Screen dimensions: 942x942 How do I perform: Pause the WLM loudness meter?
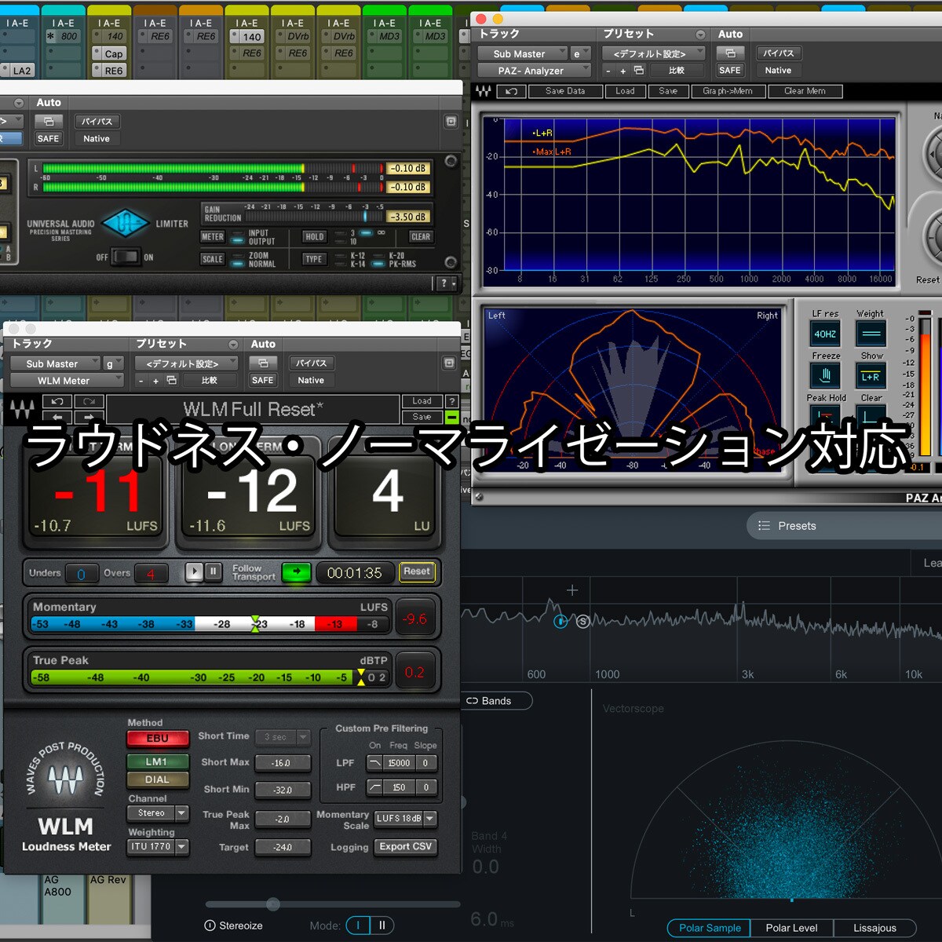pos(213,571)
